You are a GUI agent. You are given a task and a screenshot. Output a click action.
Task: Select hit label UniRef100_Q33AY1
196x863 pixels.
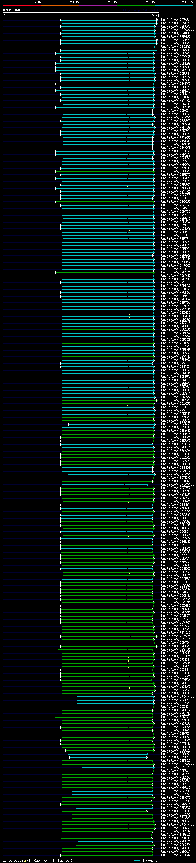(176, 700)
